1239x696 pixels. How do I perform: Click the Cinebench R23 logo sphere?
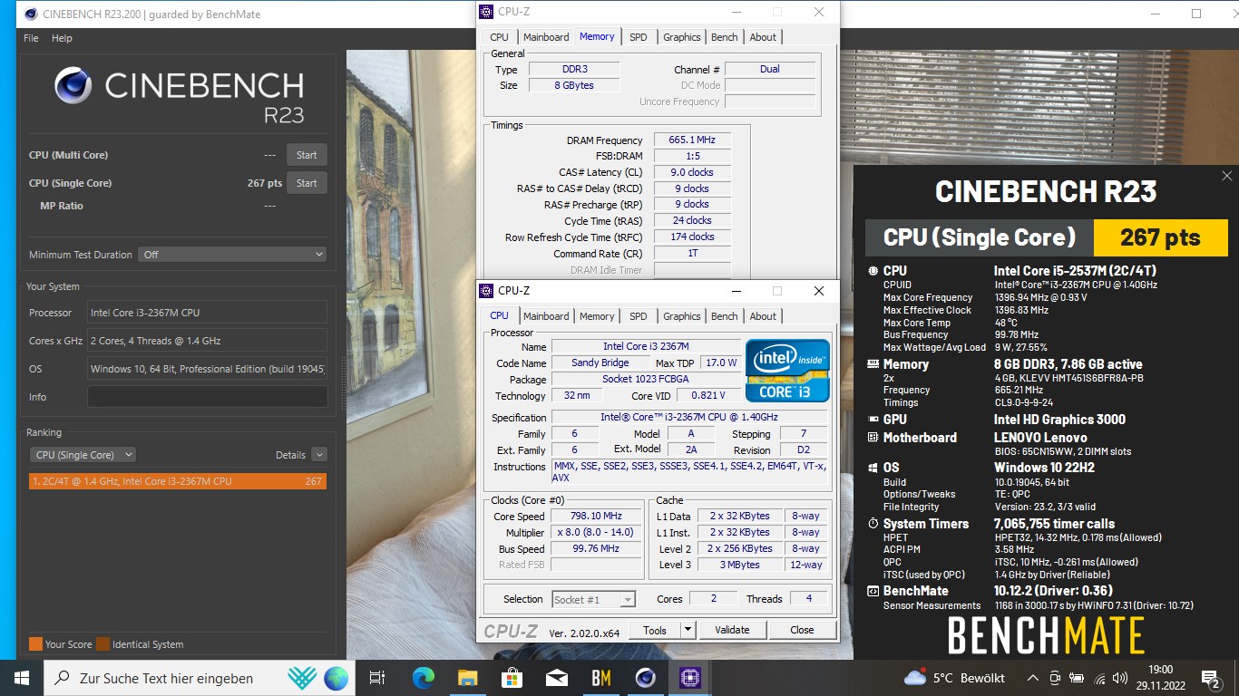click(73, 86)
